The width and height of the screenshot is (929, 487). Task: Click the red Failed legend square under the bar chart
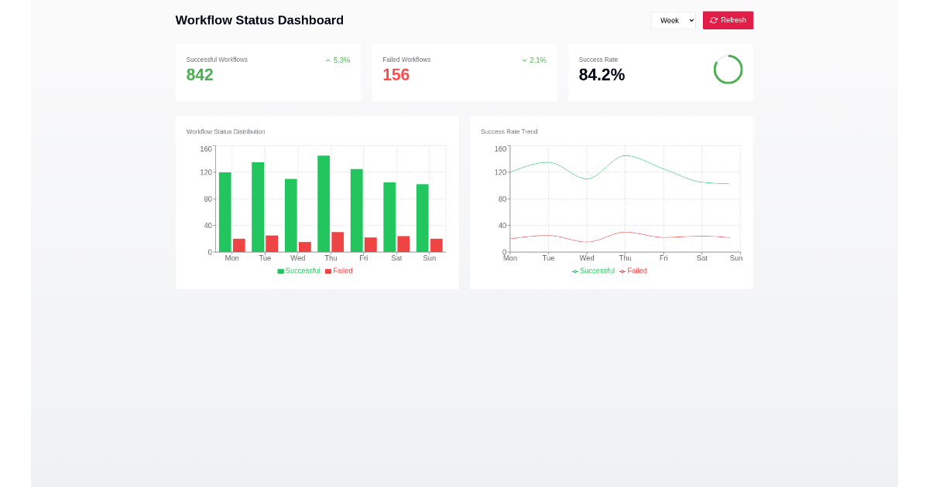click(329, 271)
